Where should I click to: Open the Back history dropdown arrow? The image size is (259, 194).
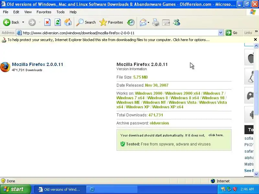(x=23, y=22)
